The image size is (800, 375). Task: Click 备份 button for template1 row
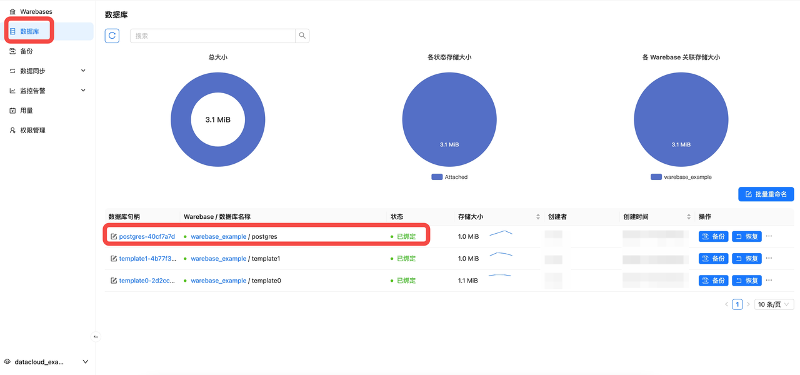tap(713, 259)
